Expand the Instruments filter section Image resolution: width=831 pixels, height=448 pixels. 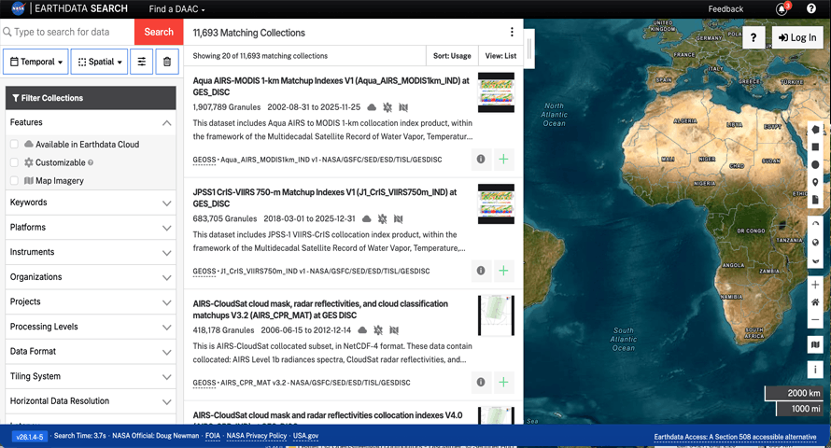91,252
